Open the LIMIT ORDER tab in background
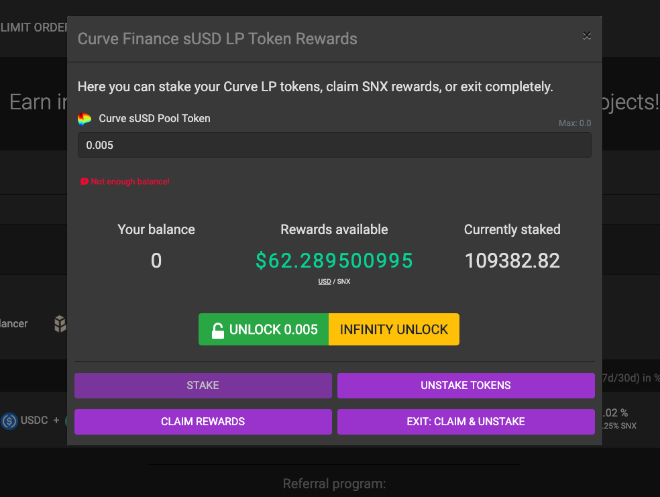 point(34,27)
